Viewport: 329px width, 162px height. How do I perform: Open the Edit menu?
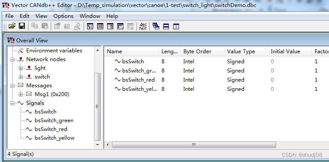pos(24,16)
